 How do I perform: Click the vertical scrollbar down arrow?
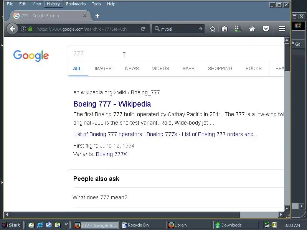coord(287,208)
